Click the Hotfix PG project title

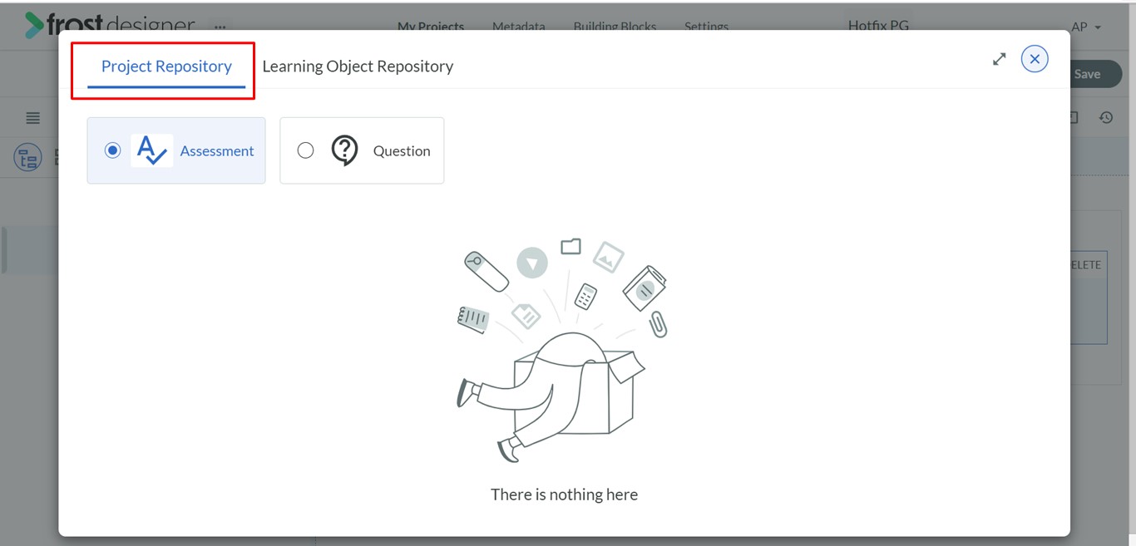click(x=878, y=25)
